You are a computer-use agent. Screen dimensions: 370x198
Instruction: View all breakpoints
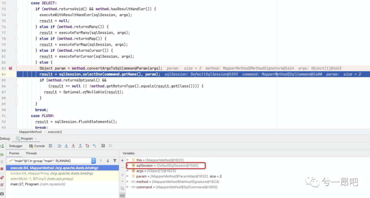pos(2,177)
